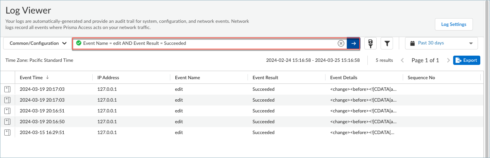Image resolution: width=490 pixels, height=158 pixels.
Task: Clear the query with the X icon
Action: point(341,43)
